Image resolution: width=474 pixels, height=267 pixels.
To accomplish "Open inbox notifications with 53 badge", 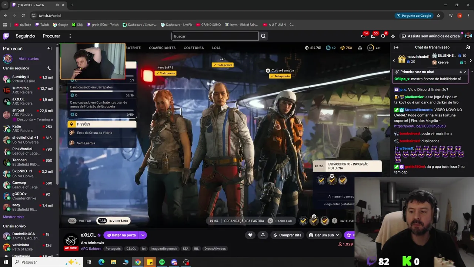I will [x=373, y=36].
